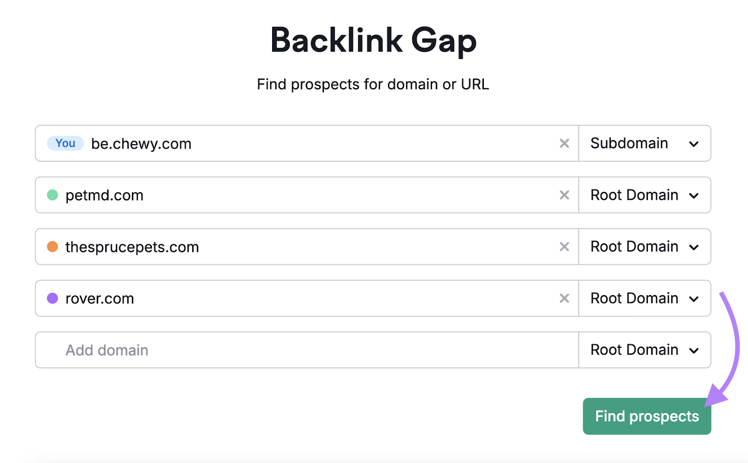The height and width of the screenshot is (463, 748).
Task: Open the Root Domain dropdown beside Add domain
Action: [645, 350]
